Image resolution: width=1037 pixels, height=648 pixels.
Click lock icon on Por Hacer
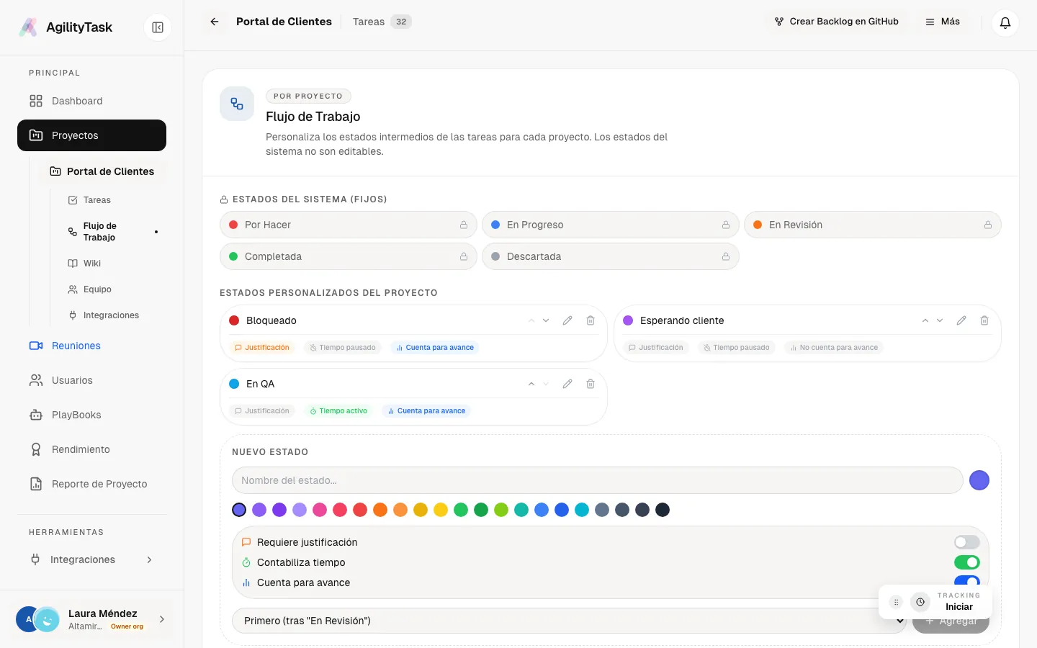coord(464,225)
